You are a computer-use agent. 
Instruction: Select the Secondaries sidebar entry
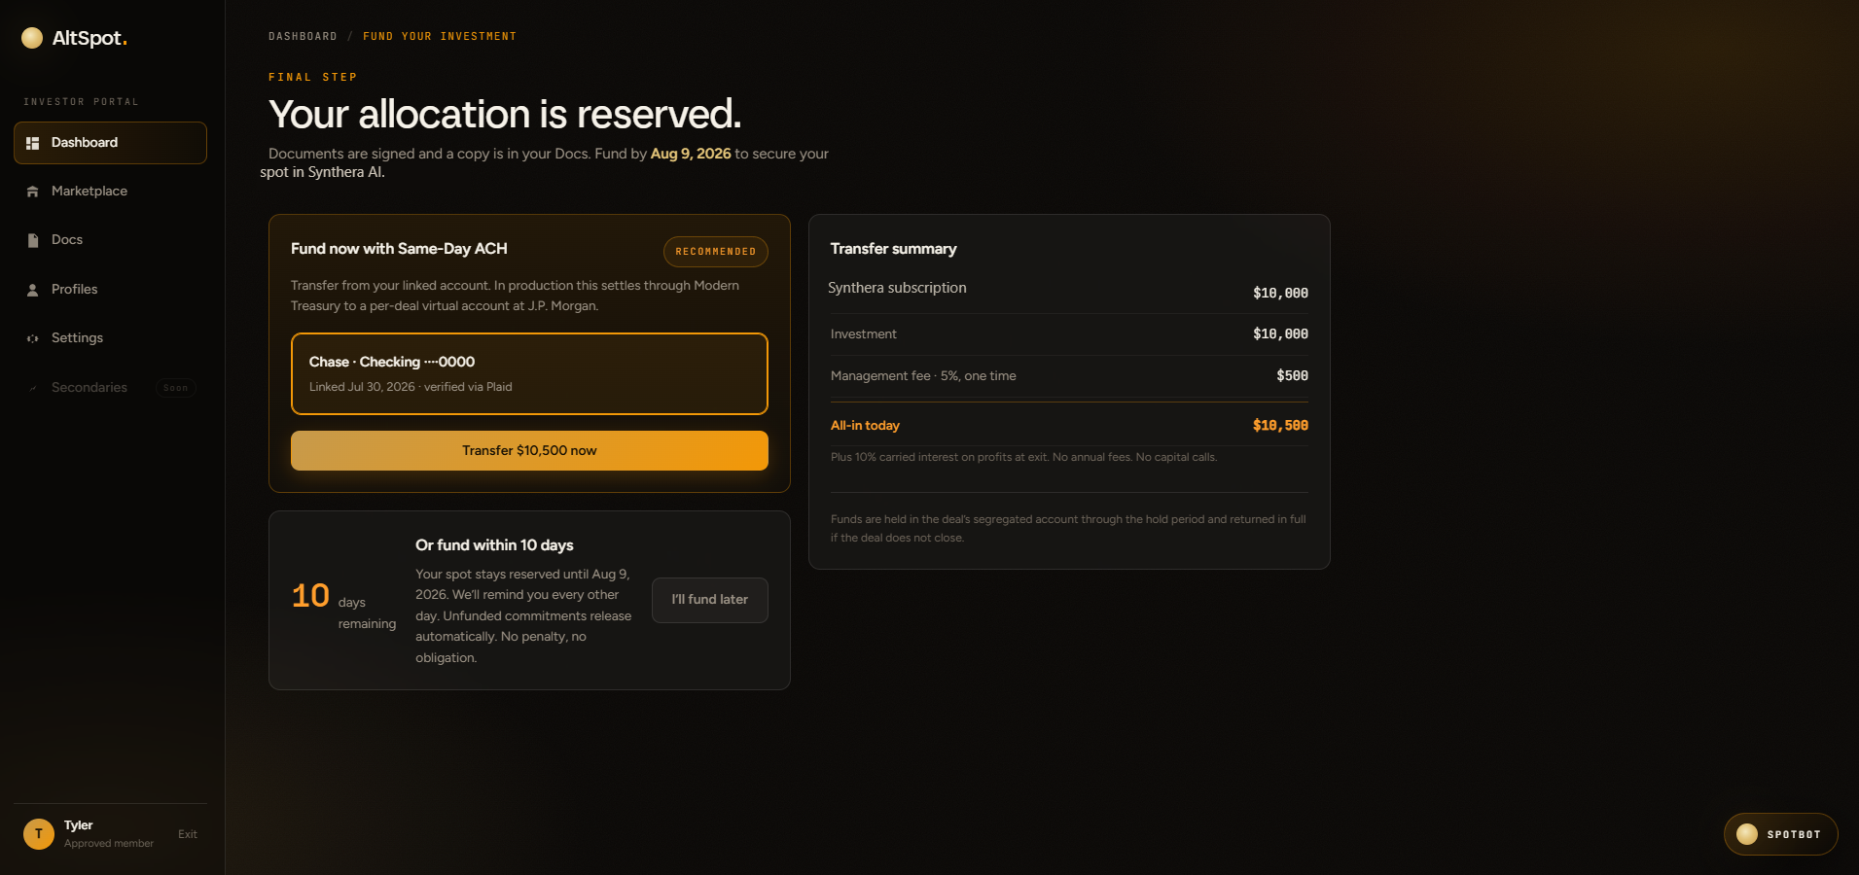click(x=110, y=388)
